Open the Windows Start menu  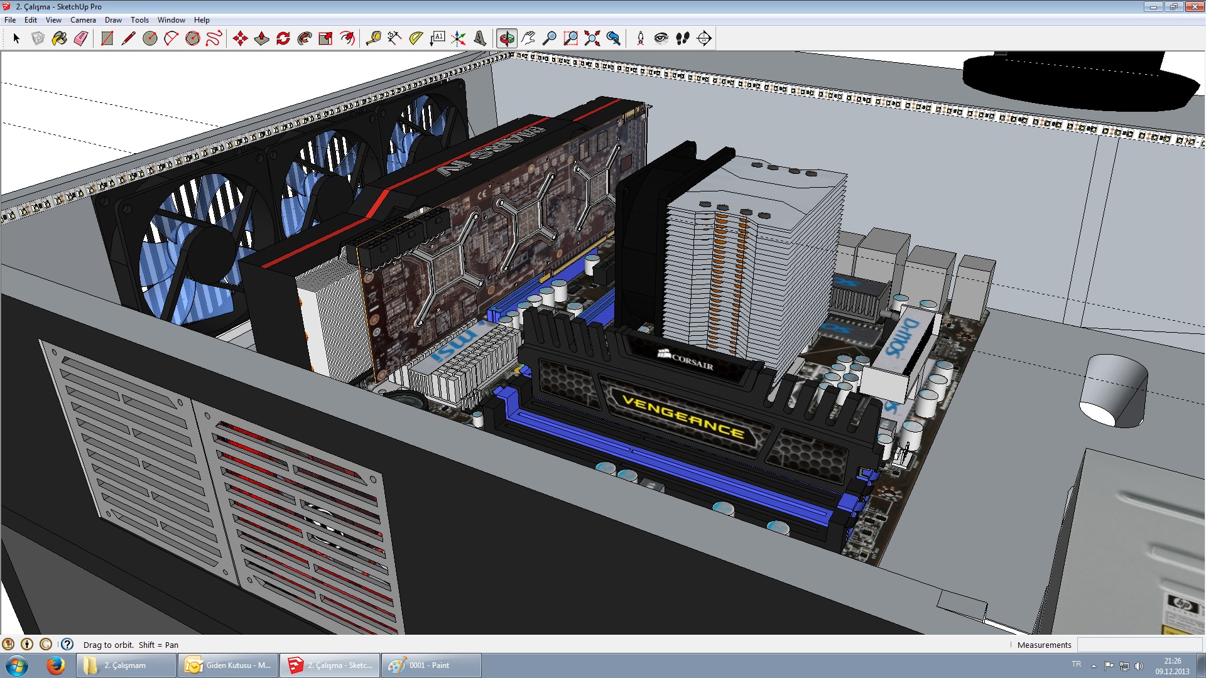tap(16, 665)
